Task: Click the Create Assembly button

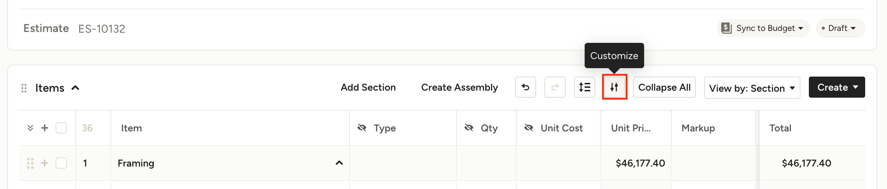Action: pyautogui.click(x=460, y=87)
